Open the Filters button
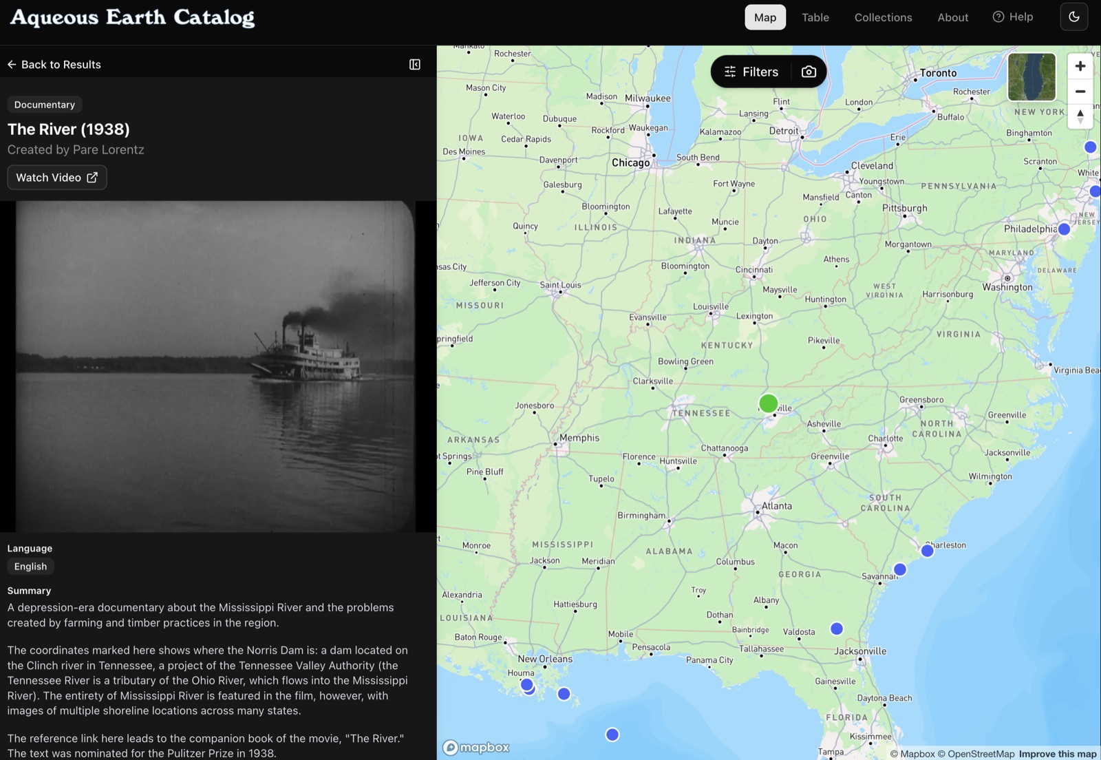This screenshot has width=1101, height=760. (751, 72)
